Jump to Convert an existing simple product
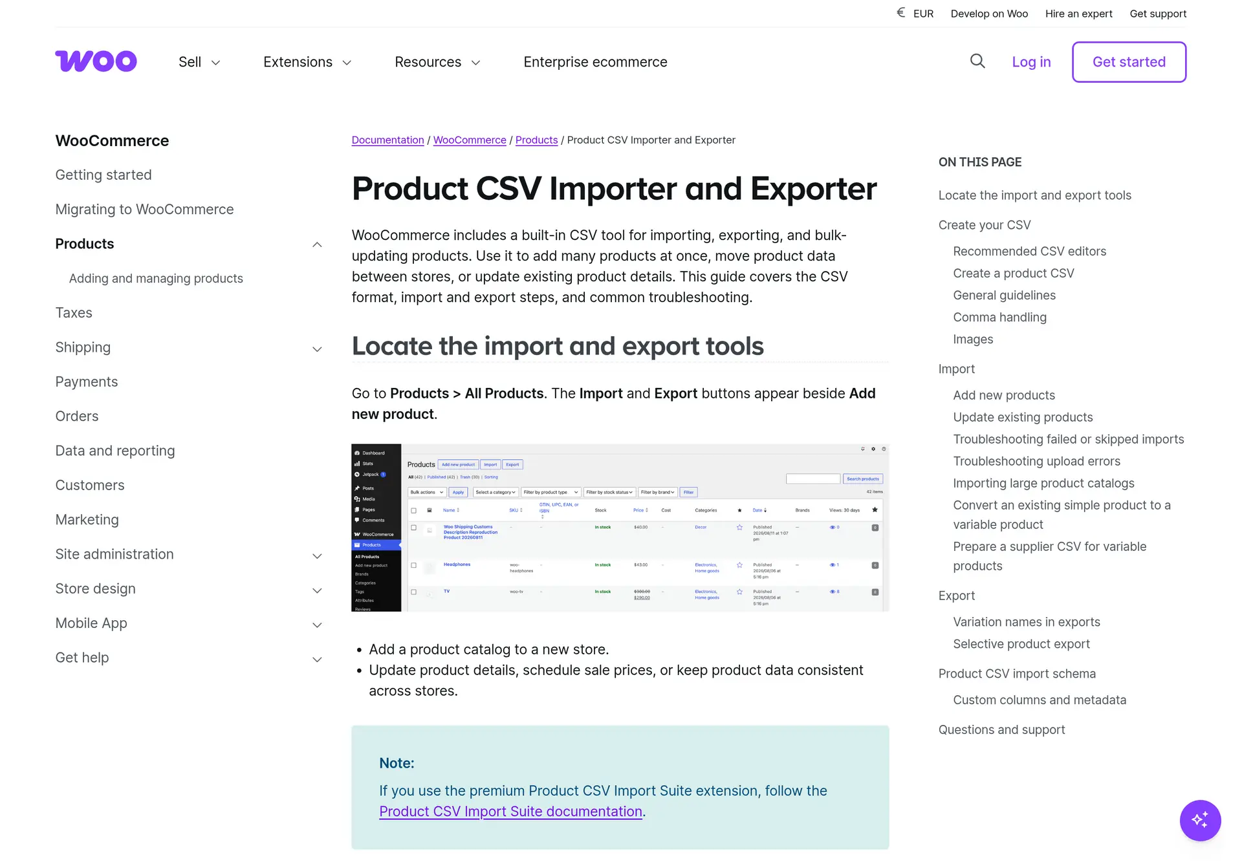Screen dimensions: 1242x862 (1062, 515)
